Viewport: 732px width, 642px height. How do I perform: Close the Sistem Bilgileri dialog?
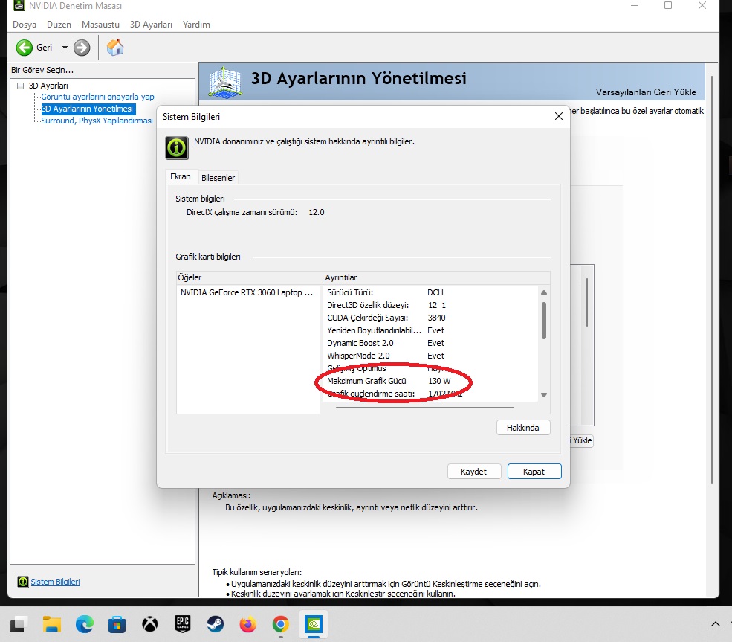click(x=558, y=116)
